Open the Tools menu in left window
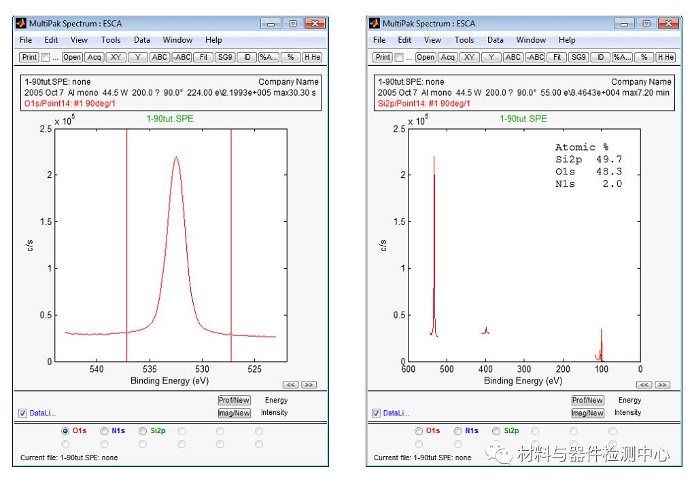Image resolution: width=692 pixels, height=484 pixels. click(x=110, y=40)
